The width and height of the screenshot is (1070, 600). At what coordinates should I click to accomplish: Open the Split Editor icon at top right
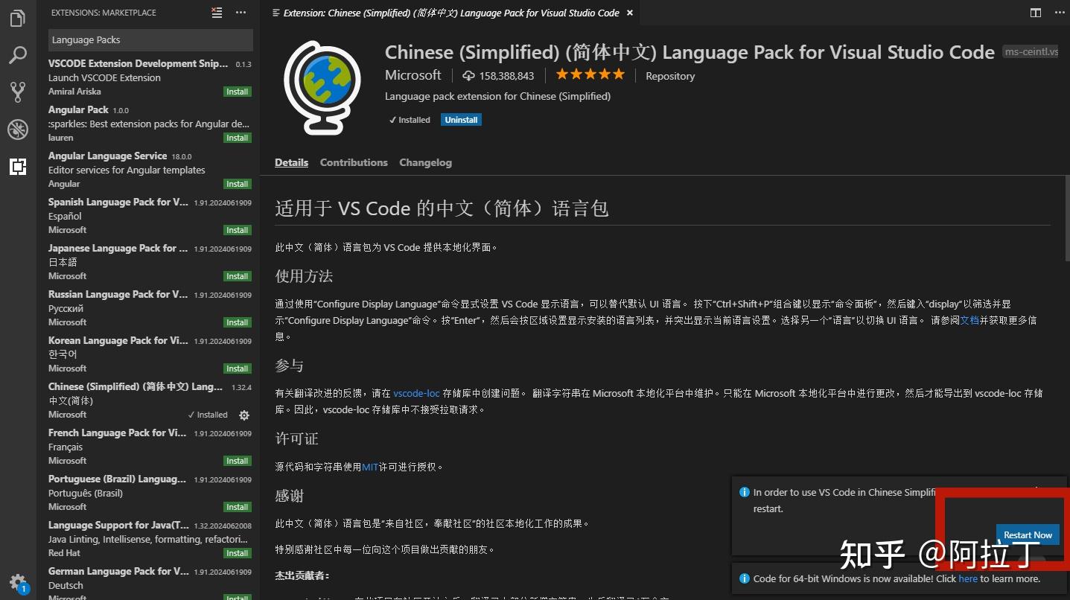[1035, 13]
